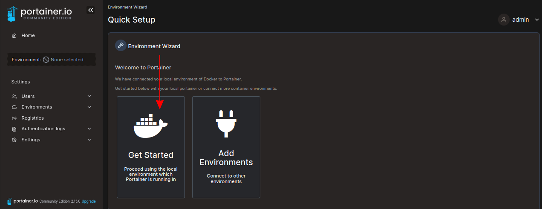
Task: Click the admin user avatar icon
Action: coord(504,20)
